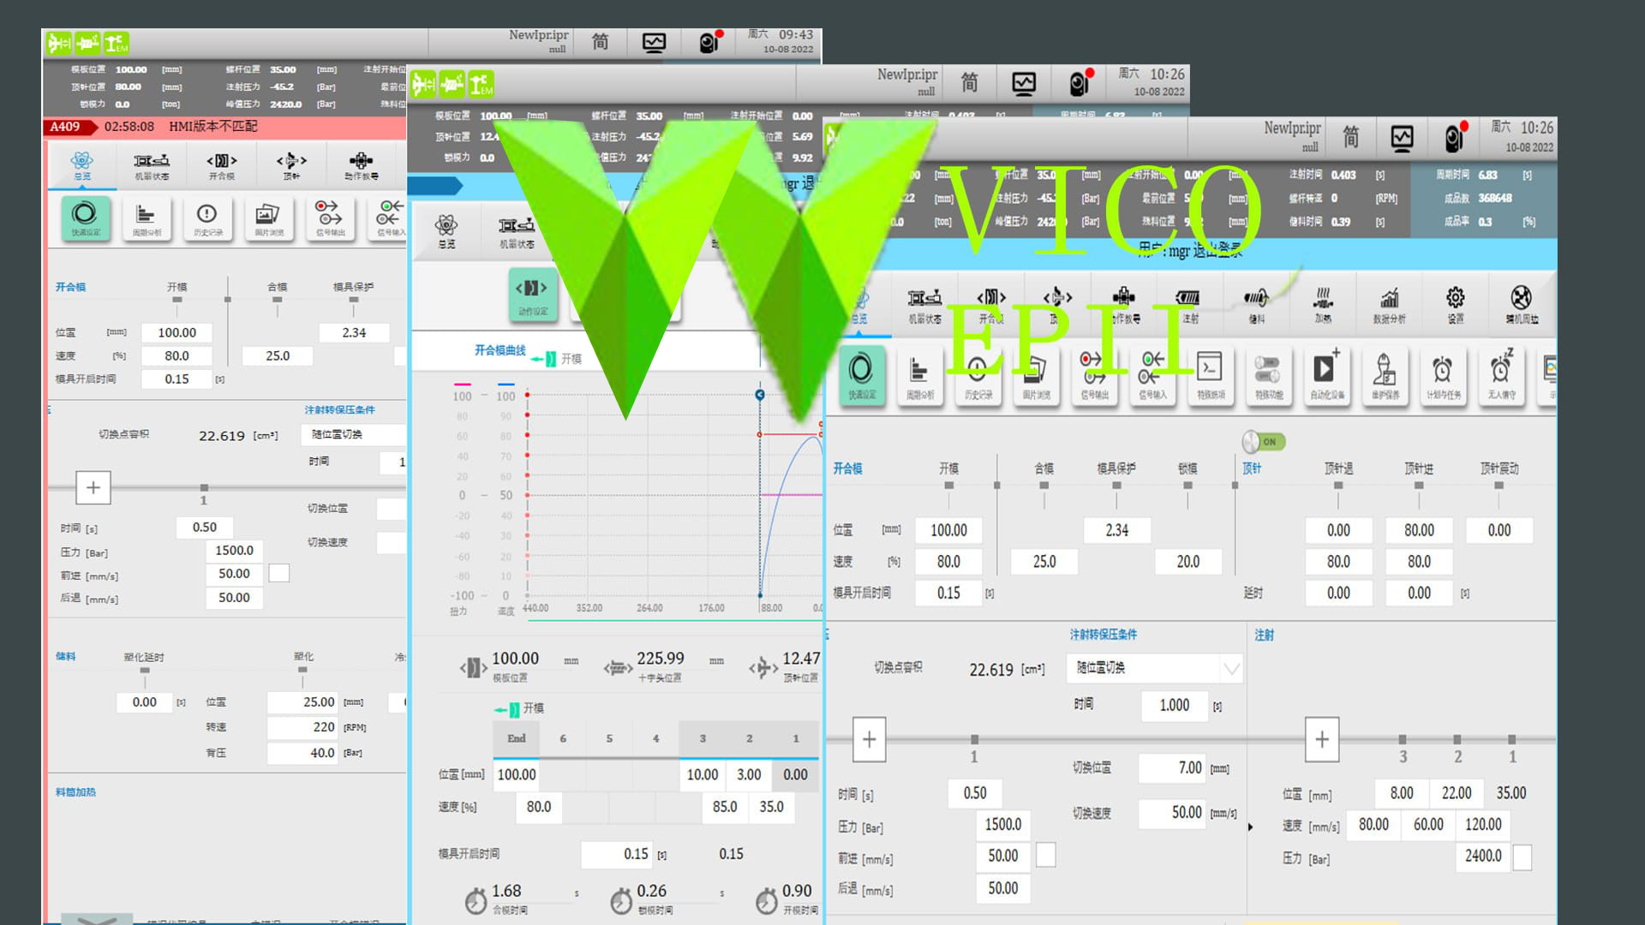1645x925 pixels.
Task: Click the A409 alarm message bar
Action: [x=224, y=127]
